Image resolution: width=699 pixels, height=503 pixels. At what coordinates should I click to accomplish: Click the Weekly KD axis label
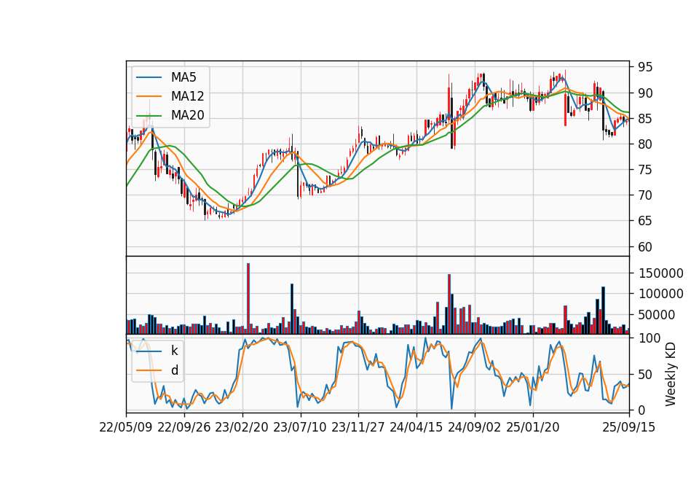pos(671,374)
